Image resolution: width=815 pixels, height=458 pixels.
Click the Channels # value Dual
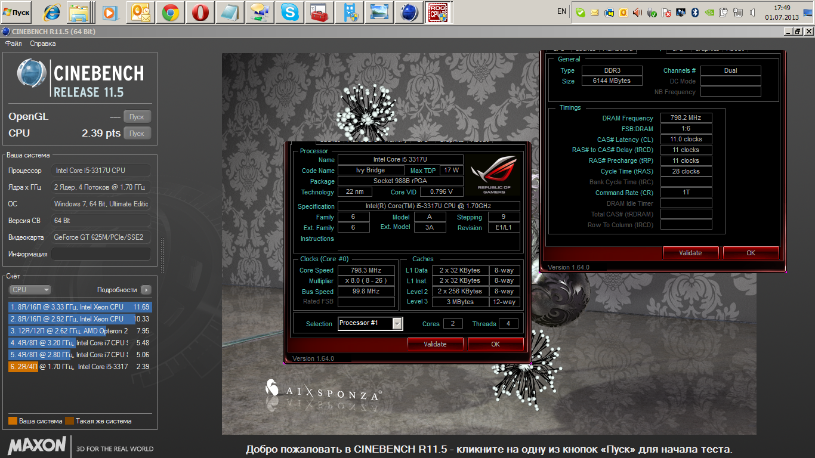click(x=730, y=70)
